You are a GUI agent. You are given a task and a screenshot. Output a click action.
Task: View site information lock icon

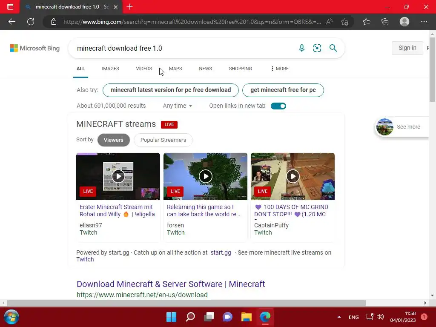[54, 22]
